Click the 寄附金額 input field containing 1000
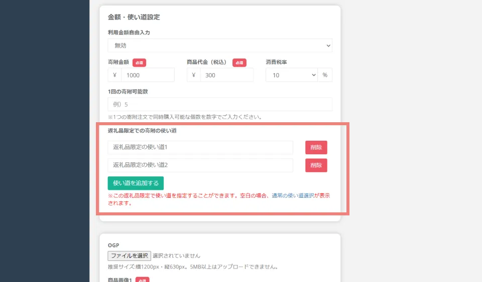This screenshot has height=282, width=482. [147, 75]
